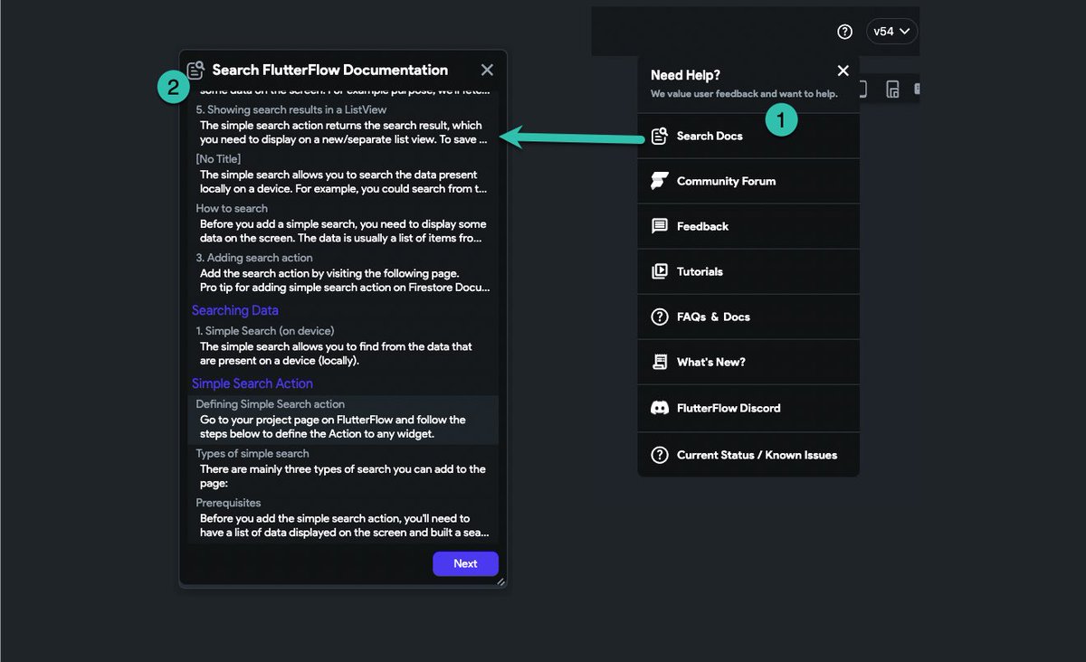Select What's New? in help menu

click(x=748, y=362)
